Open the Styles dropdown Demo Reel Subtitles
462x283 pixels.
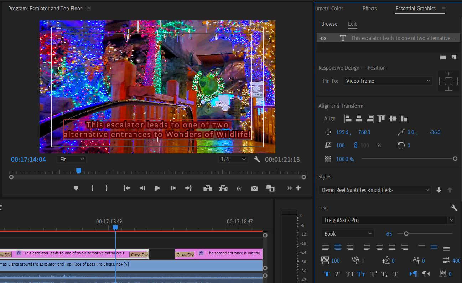(375, 190)
